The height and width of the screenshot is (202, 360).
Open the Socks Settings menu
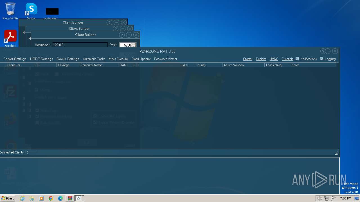tap(68, 59)
